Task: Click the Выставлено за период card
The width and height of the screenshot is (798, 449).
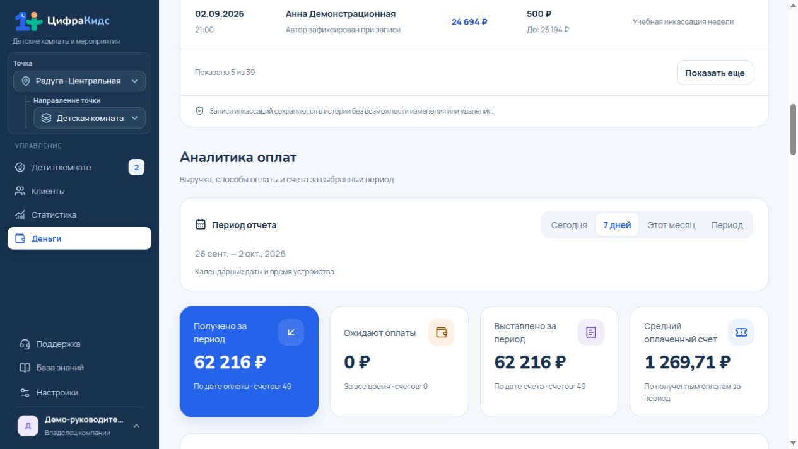Action: tap(549, 362)
